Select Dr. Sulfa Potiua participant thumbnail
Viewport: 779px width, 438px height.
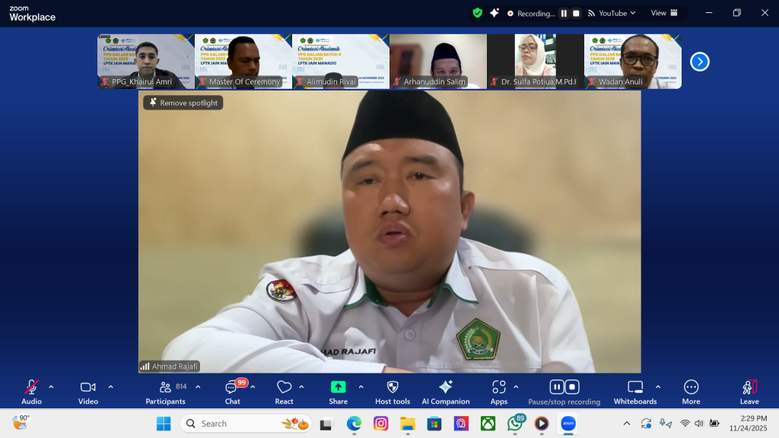[535, 61]
